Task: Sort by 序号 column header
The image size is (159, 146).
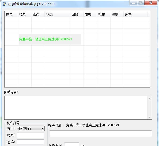Action: [x=11, y=14]
